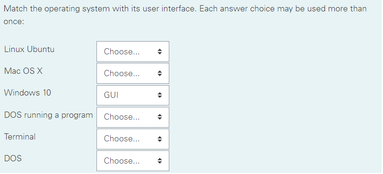Click the Linux Ubuntu label
383x174 pixels.
coord(29,49)
